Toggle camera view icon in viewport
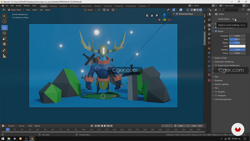 (x=147, y=15)
